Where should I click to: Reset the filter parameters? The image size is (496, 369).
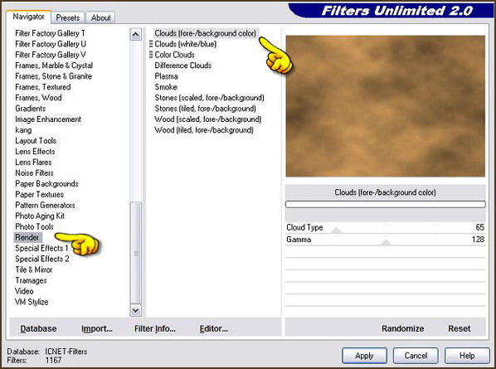coord(460,328)
